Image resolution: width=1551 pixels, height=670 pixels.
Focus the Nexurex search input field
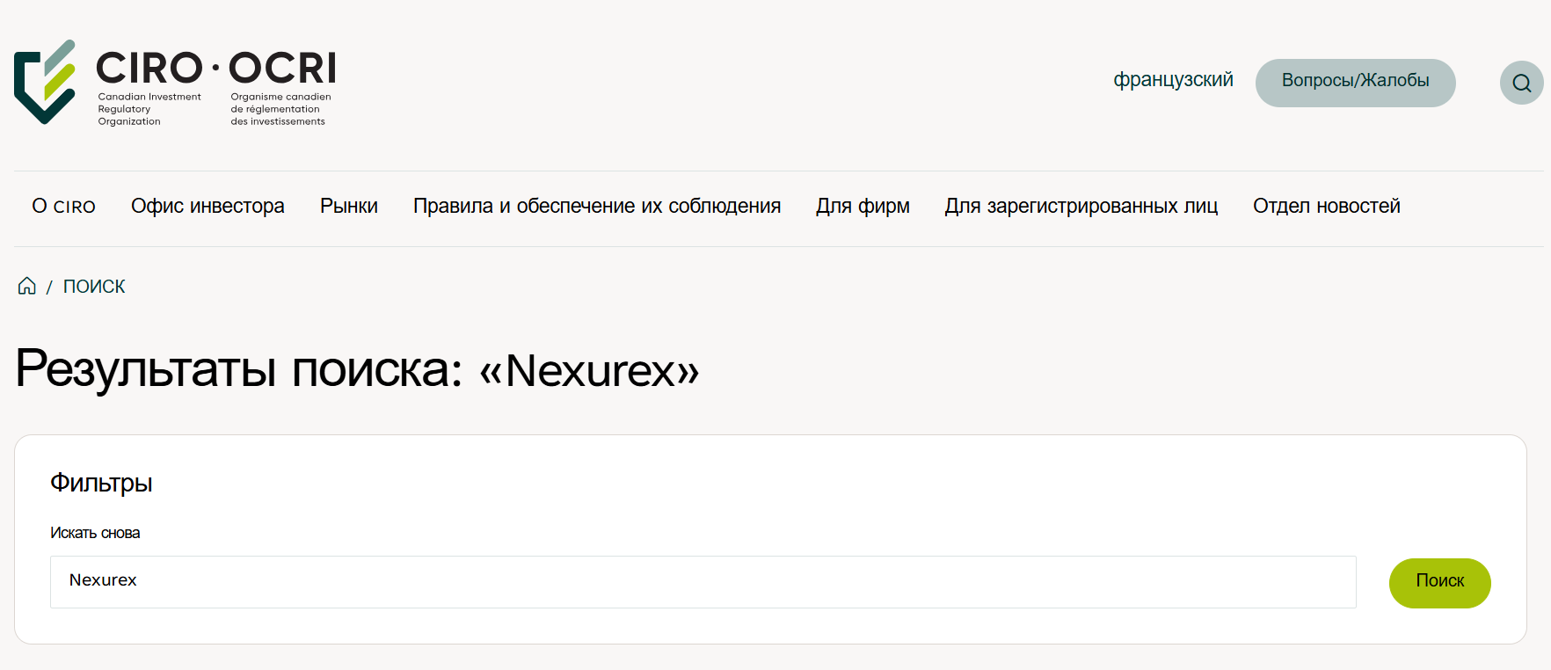pos(703,581)
